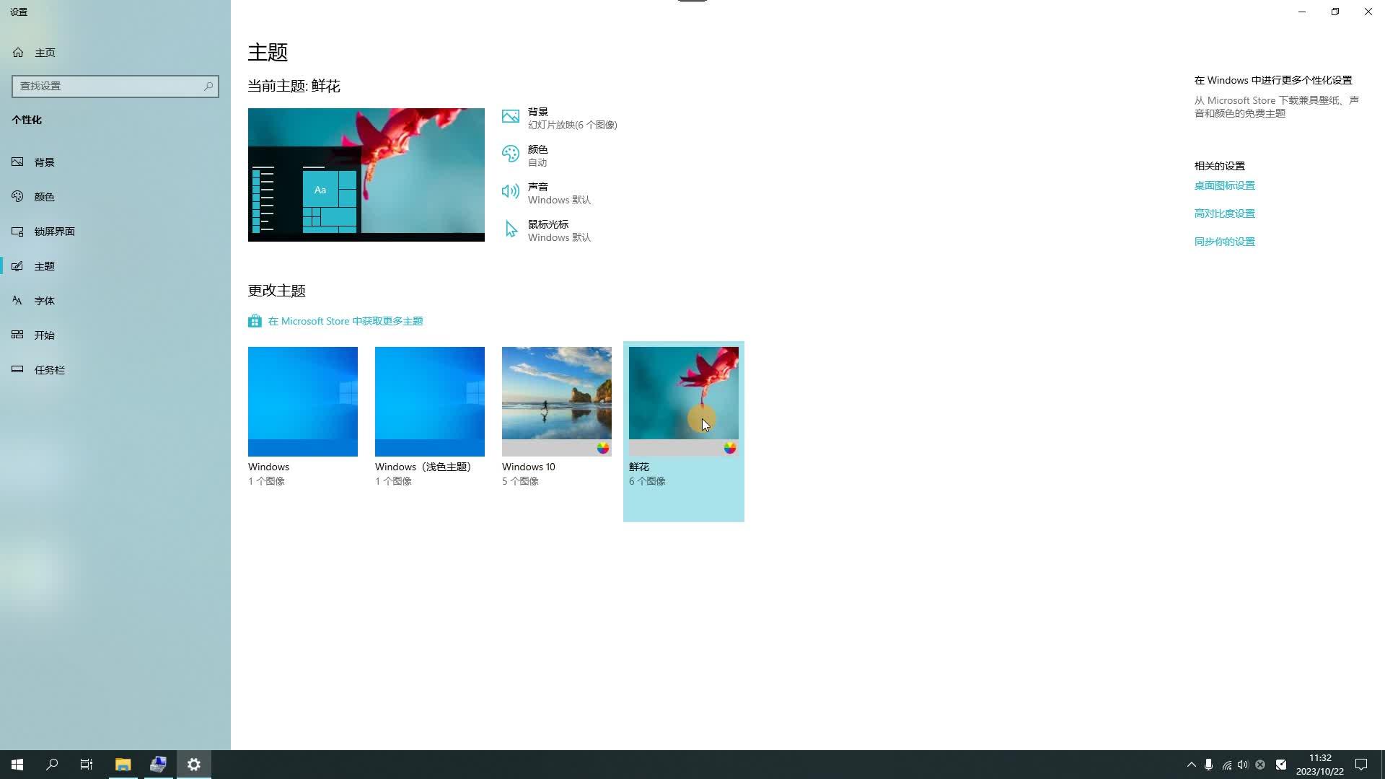1385x779 pixels.
Task: Click the microphone tray icon
Action: [1209, 765]
